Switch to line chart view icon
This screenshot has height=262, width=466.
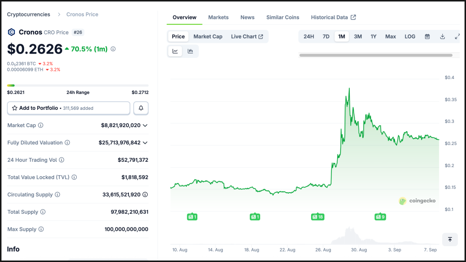pyautogui.click(x=175, y=52)
